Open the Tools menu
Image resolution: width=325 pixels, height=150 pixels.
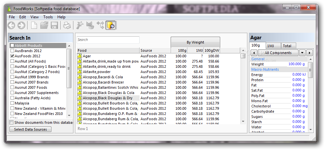[48, 17]
